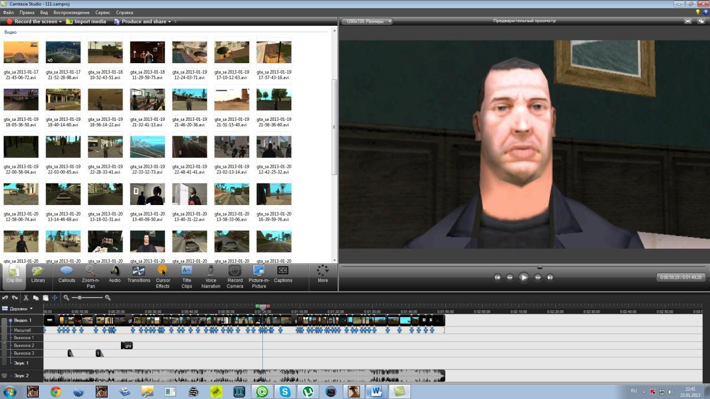Jump to previous clip in preview
Screen dimensions: 710x399
pos(498,278)
